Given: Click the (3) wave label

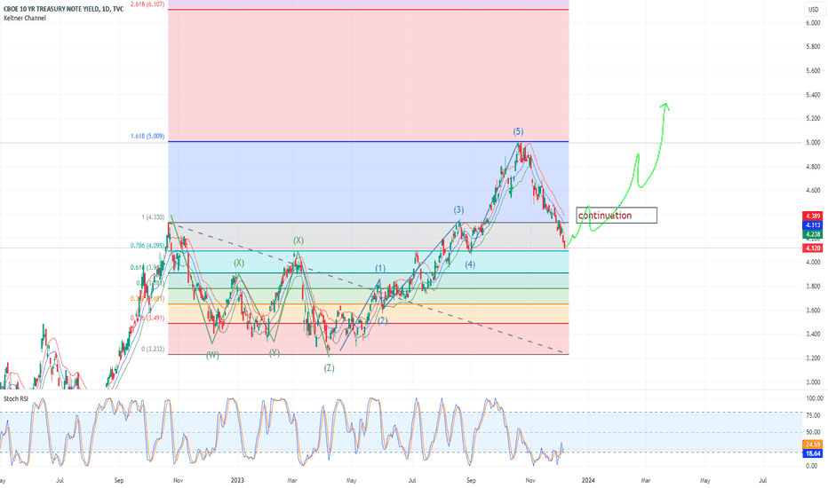Looking at the screenshot, I should click(458, 210).
